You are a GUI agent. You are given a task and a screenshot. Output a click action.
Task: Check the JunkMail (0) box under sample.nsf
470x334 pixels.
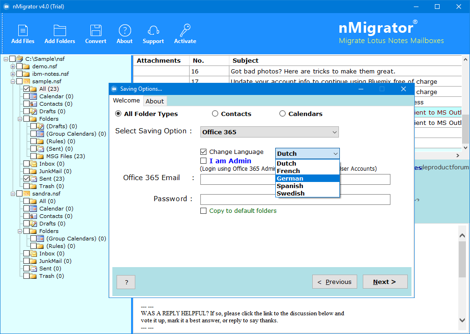[x=26, y=171]
